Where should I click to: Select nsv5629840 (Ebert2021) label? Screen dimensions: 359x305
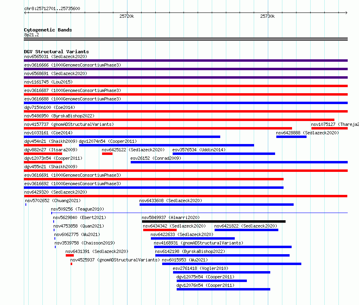pos(79,217)
